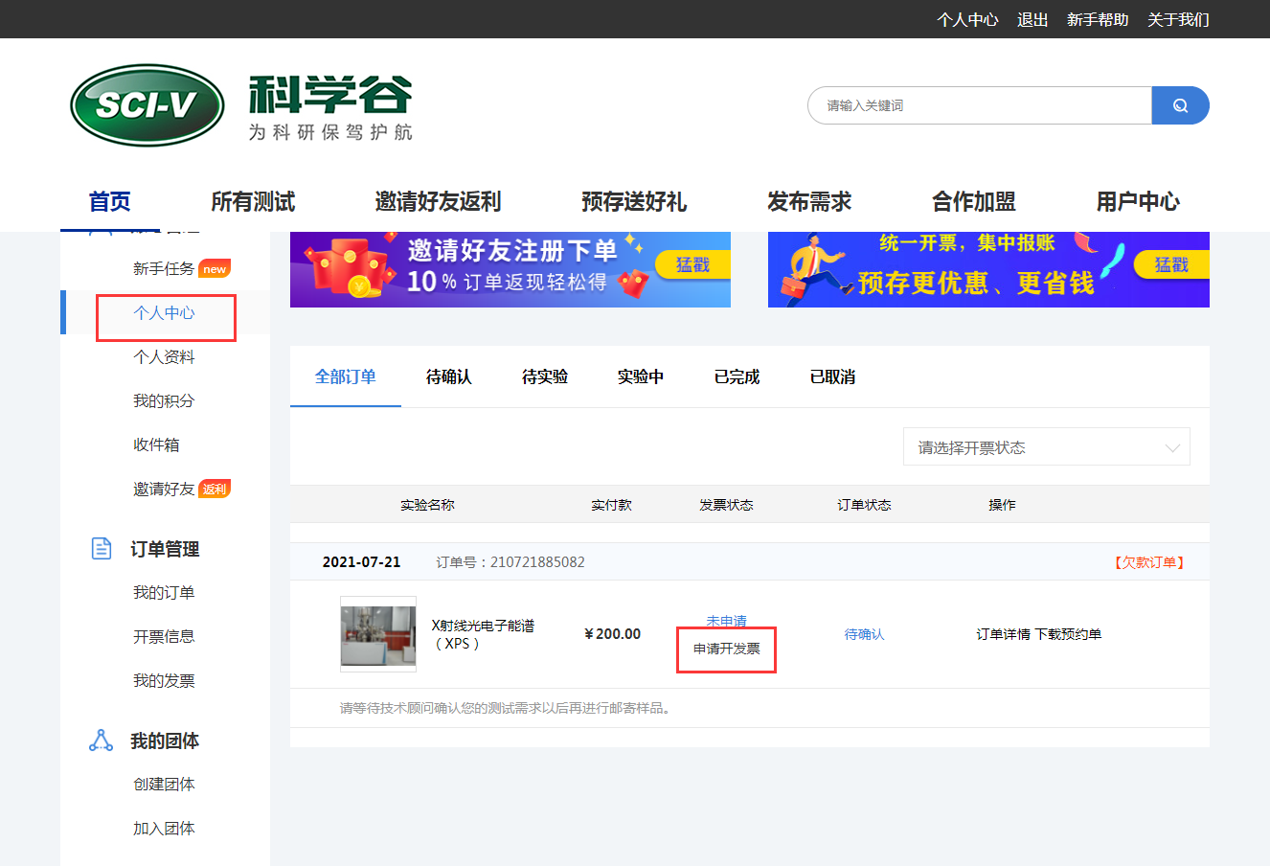Click the order management document icon
This screenshot has height=866, width=1270.
[101, 548]
